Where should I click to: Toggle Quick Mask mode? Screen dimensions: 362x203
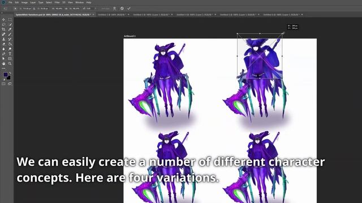[x=3, y=84]
